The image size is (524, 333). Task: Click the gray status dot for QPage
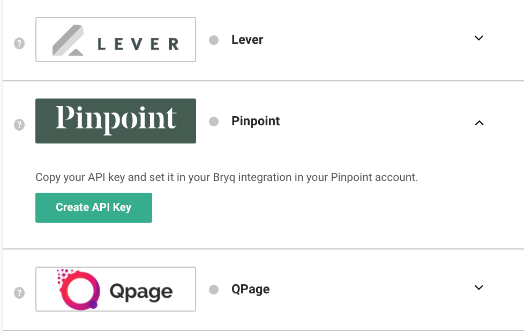click(x=214, y=290)
